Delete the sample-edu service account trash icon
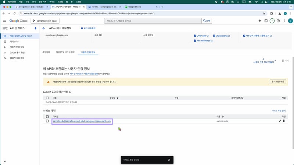294x165 pixels. point(284,121)
